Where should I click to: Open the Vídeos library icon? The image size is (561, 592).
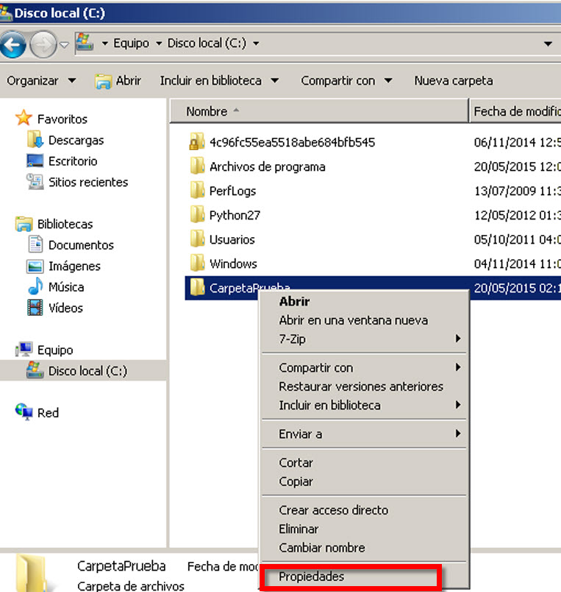pos(35,309)
